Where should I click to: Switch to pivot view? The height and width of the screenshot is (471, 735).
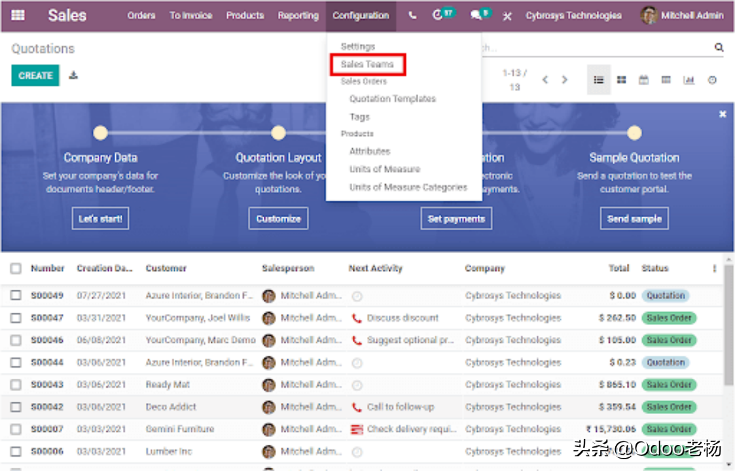pos(666,80)
